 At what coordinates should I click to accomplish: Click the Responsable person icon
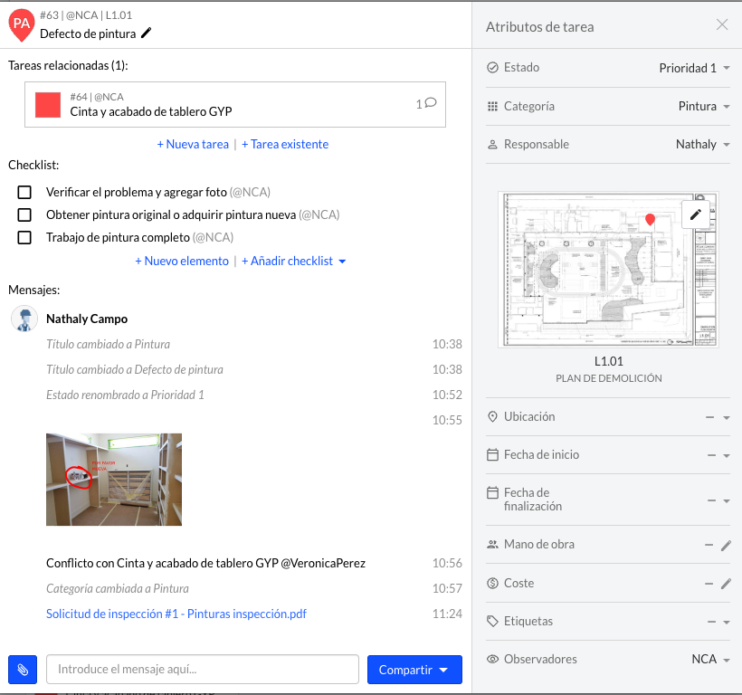[x=492, y=144]
